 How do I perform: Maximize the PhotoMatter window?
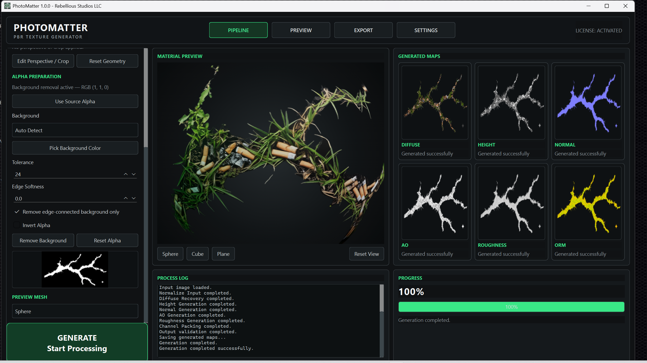(x=607, y=6)
